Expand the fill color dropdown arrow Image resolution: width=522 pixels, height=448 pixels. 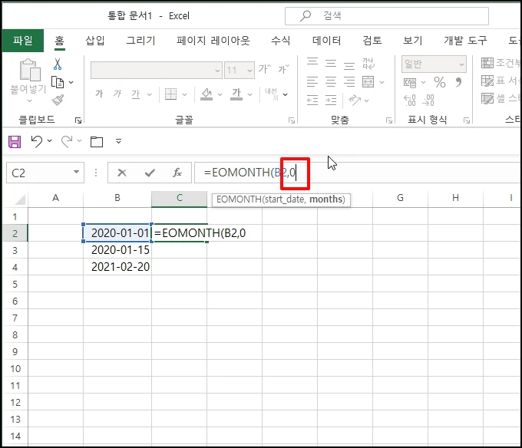(220, 94)
